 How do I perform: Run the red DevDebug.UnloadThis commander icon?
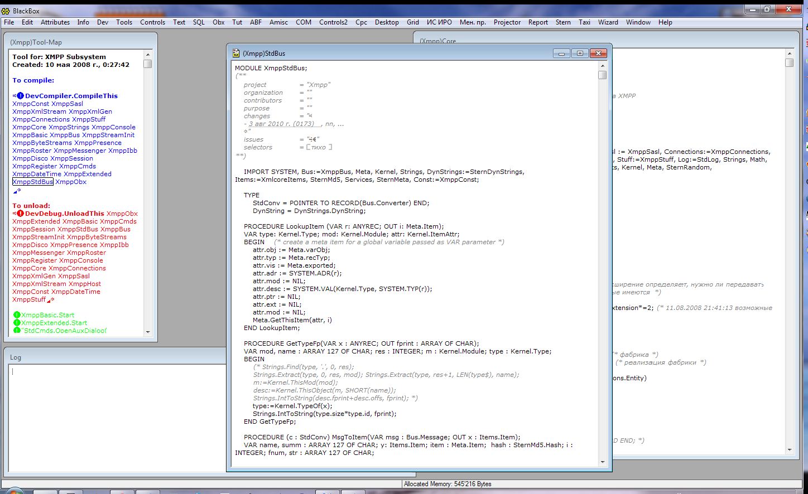click(20, 214)
